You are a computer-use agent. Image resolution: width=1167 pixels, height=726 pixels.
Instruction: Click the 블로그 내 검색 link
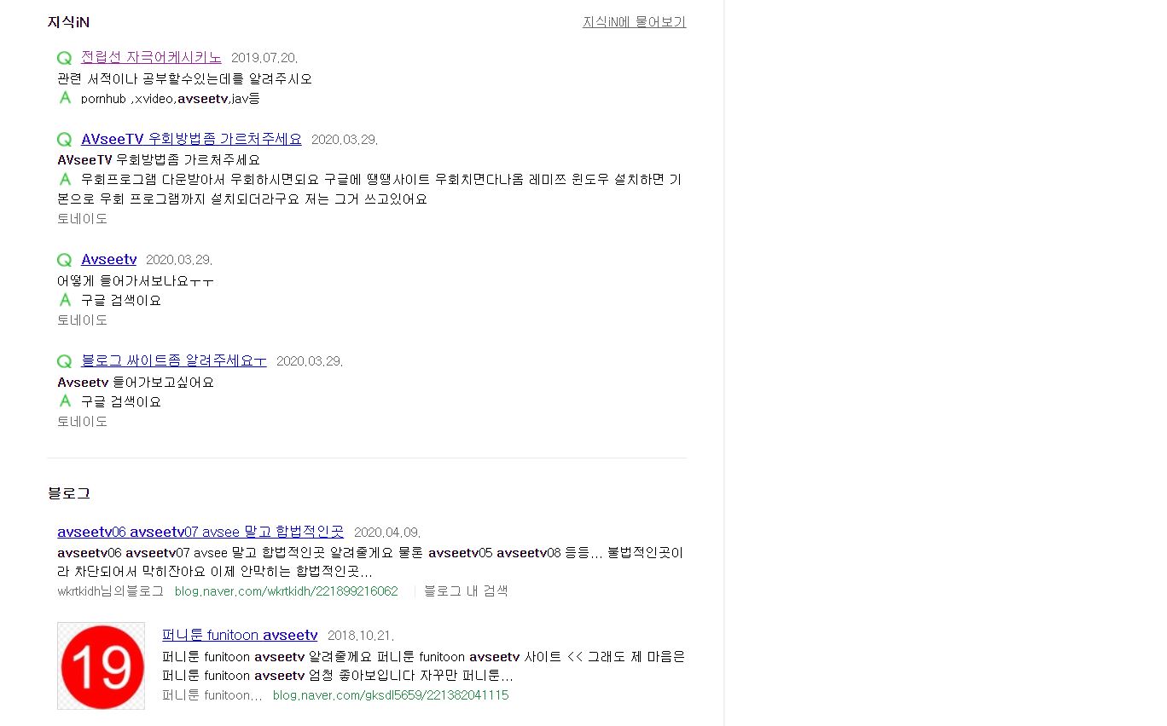click(466, 591)
